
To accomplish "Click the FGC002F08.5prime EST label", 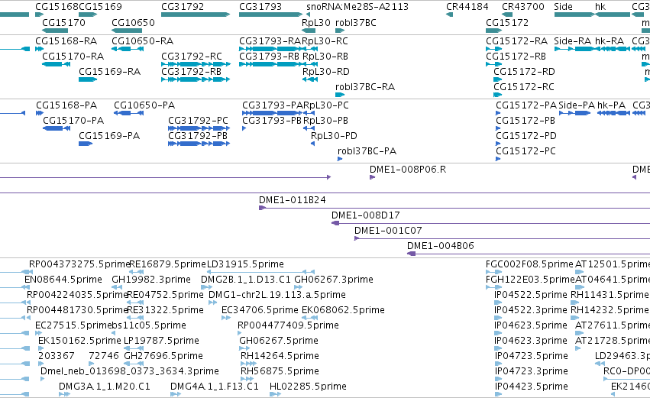I will [x=529, y=264].
